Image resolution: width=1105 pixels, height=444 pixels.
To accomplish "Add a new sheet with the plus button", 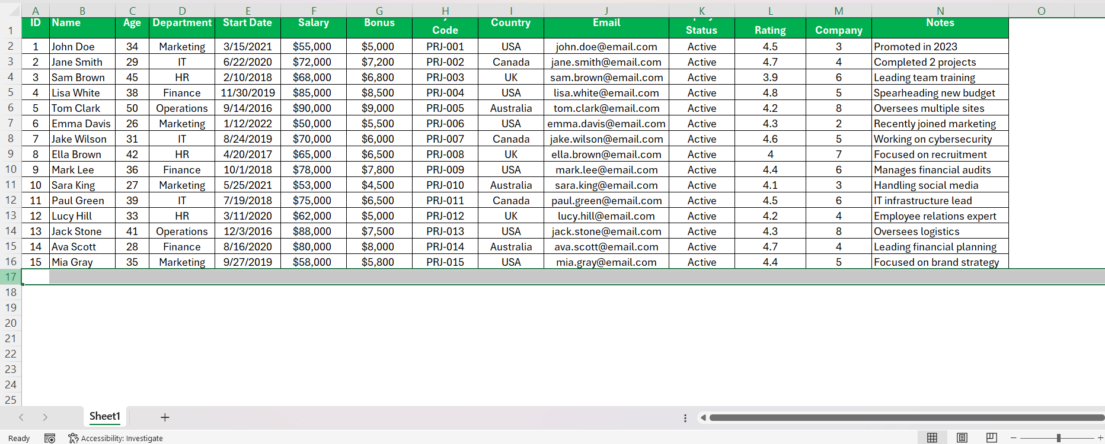I will click(165, 417).
